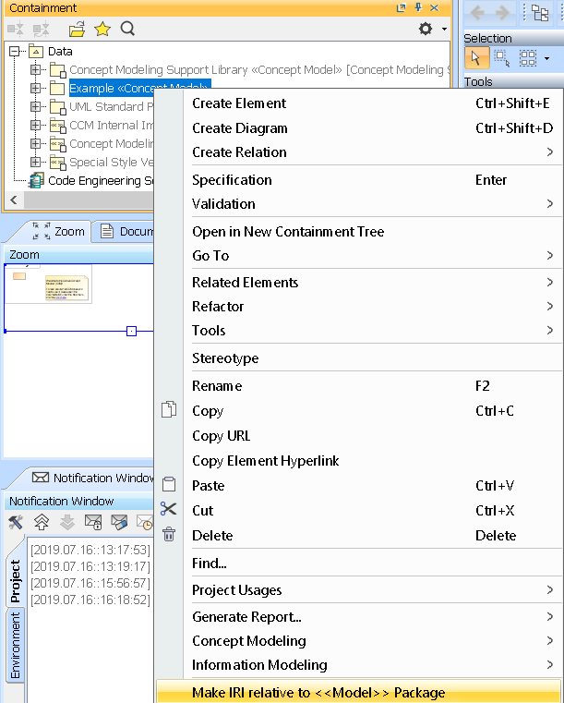Click the float panel icon in Containment title bar
Image resolution: width=564 pixels, height=703 pixels.
[x=401, y=7]
